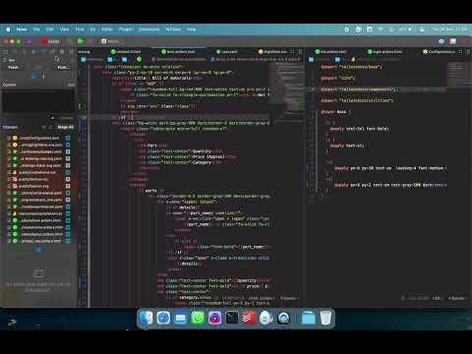This screenshot has width=472, height=354.
Task: Open the Find menu
Action: tap(80, 29)
